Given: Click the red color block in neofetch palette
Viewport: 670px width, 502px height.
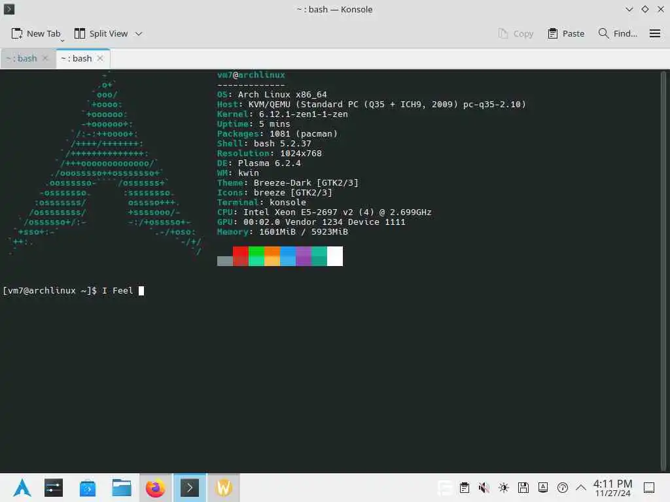Looking at the screenshot, I should 241,256.
